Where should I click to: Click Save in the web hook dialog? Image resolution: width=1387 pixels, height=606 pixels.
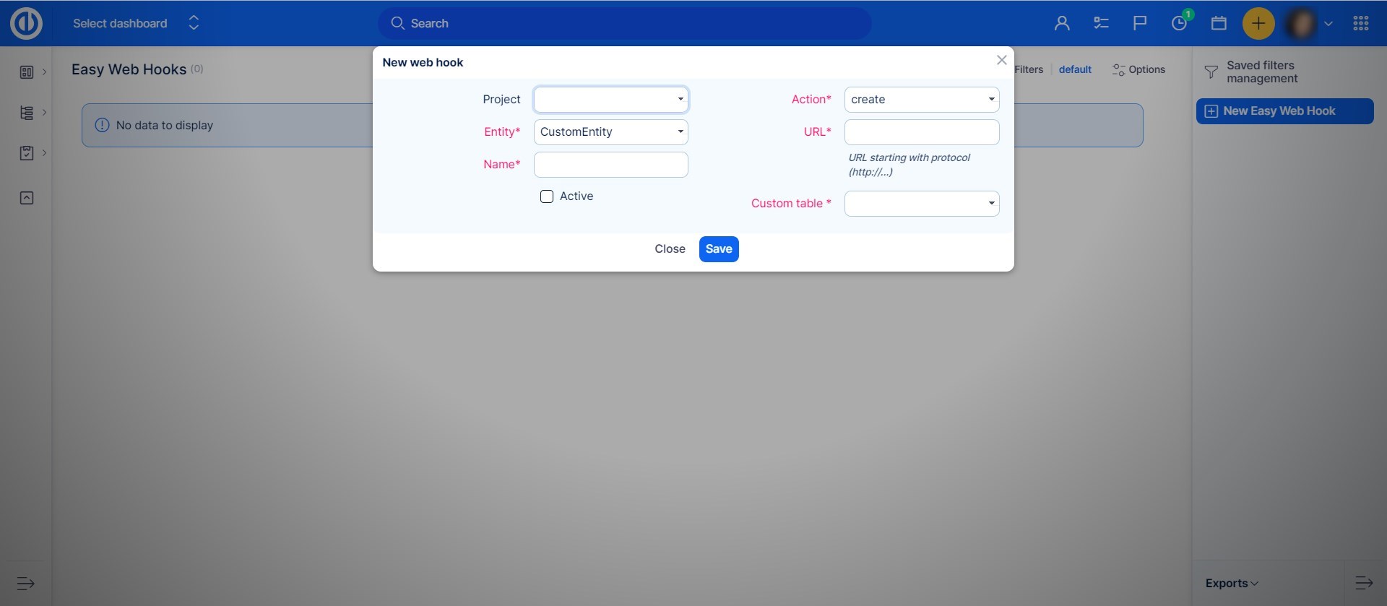tap(718, 249)
